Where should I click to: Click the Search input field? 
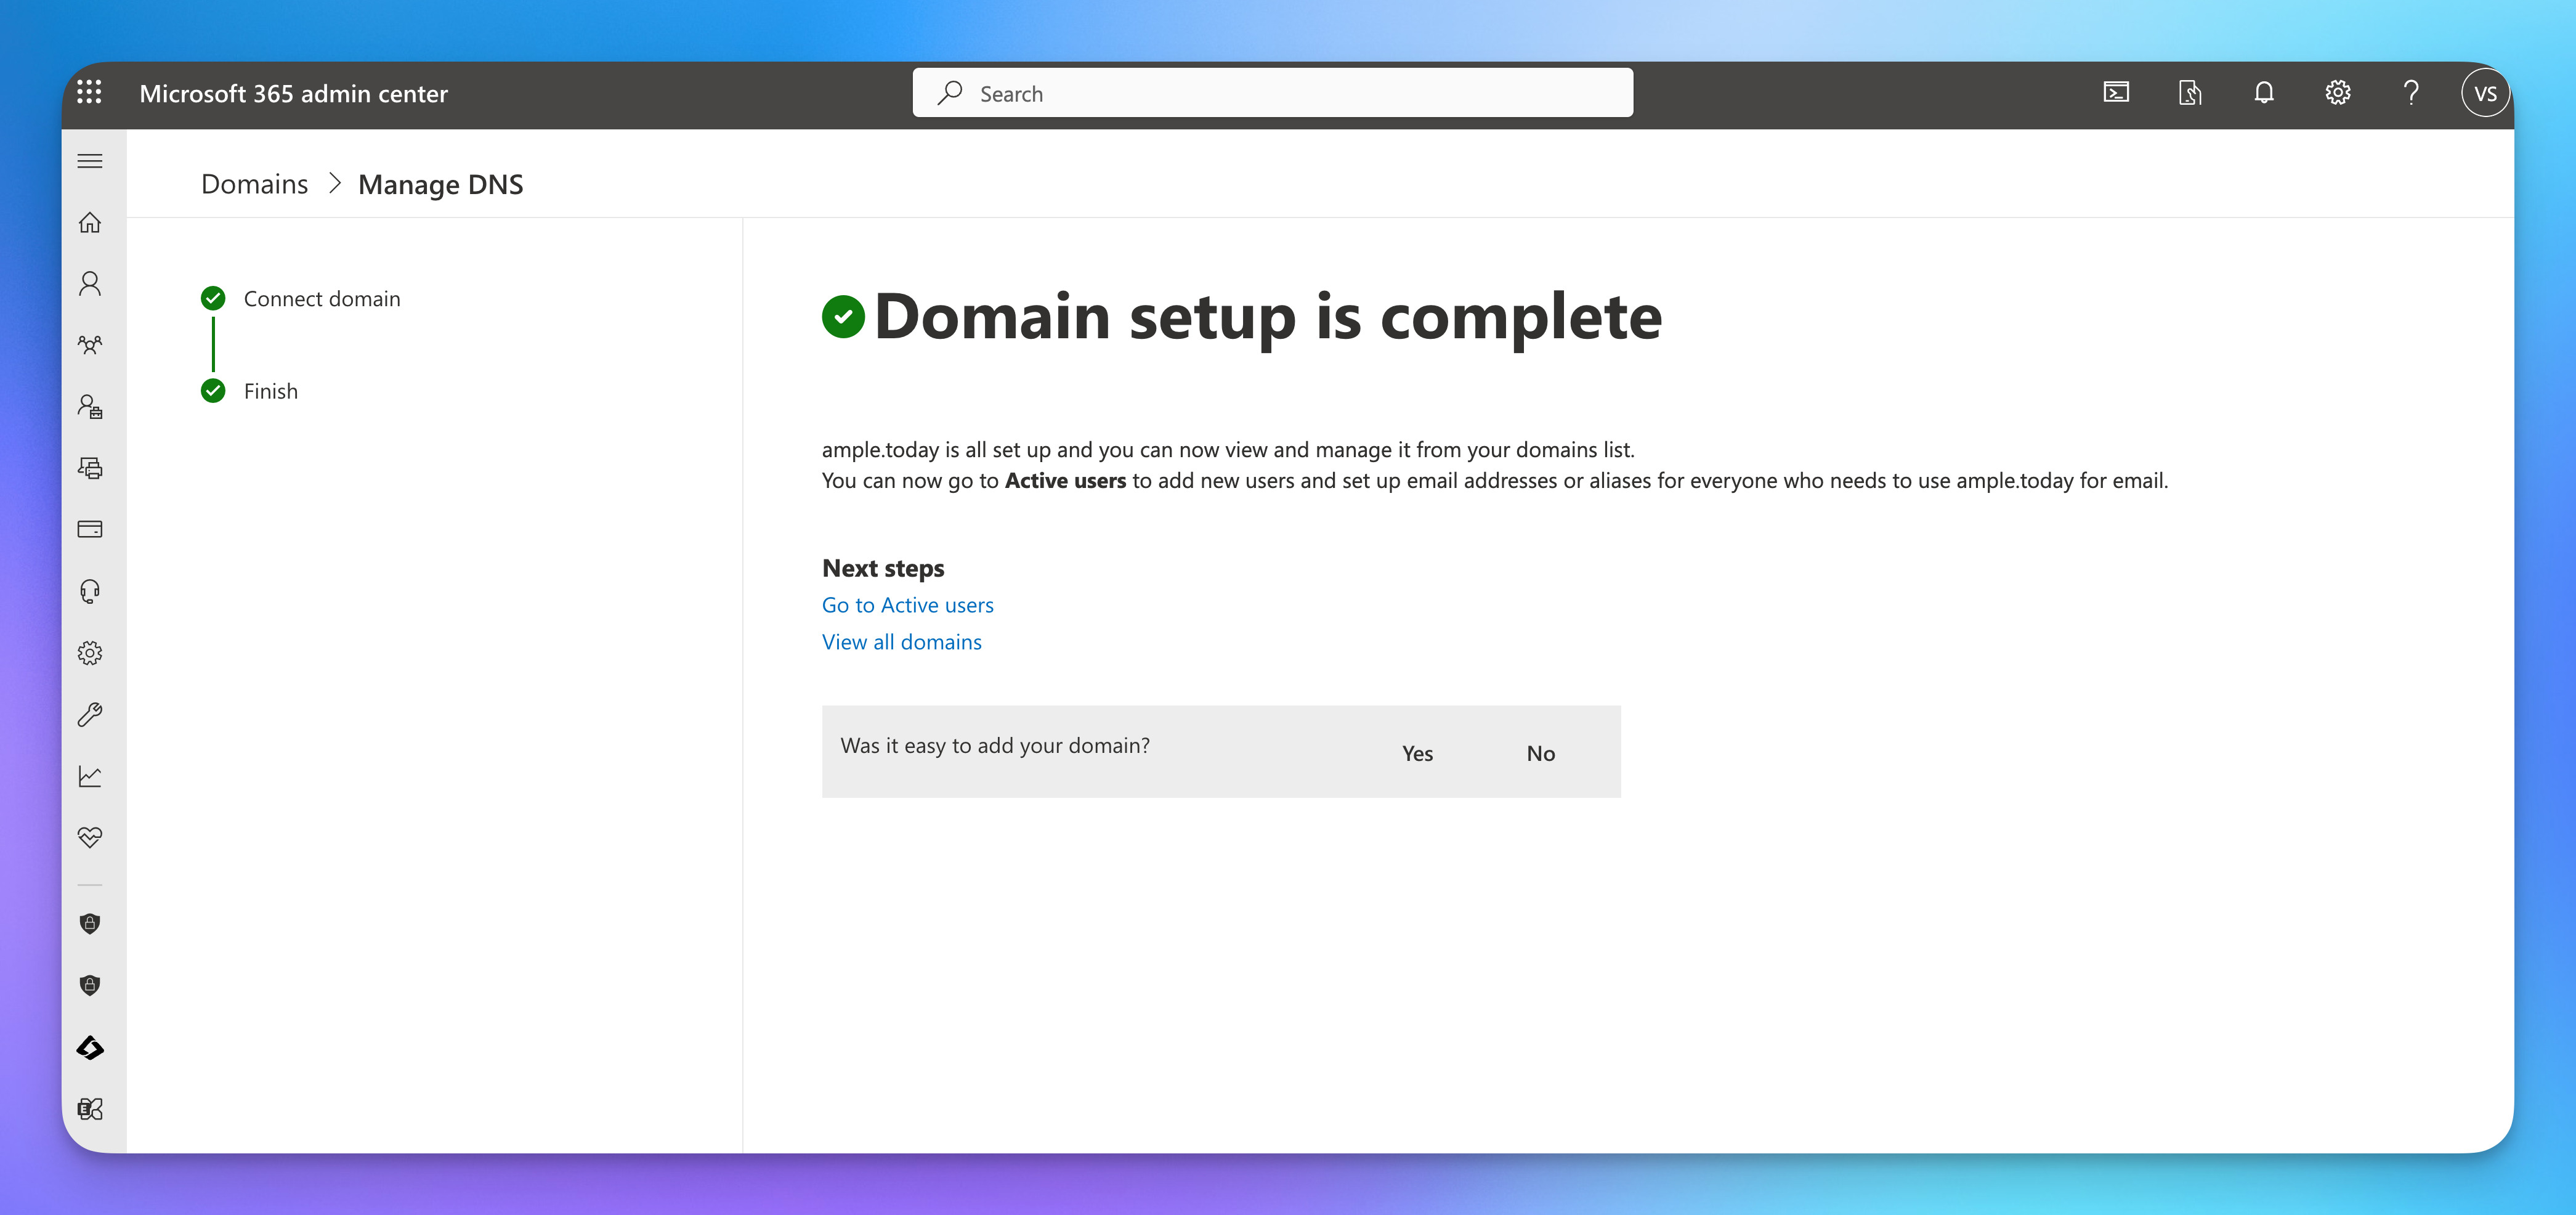[1272, 93]
